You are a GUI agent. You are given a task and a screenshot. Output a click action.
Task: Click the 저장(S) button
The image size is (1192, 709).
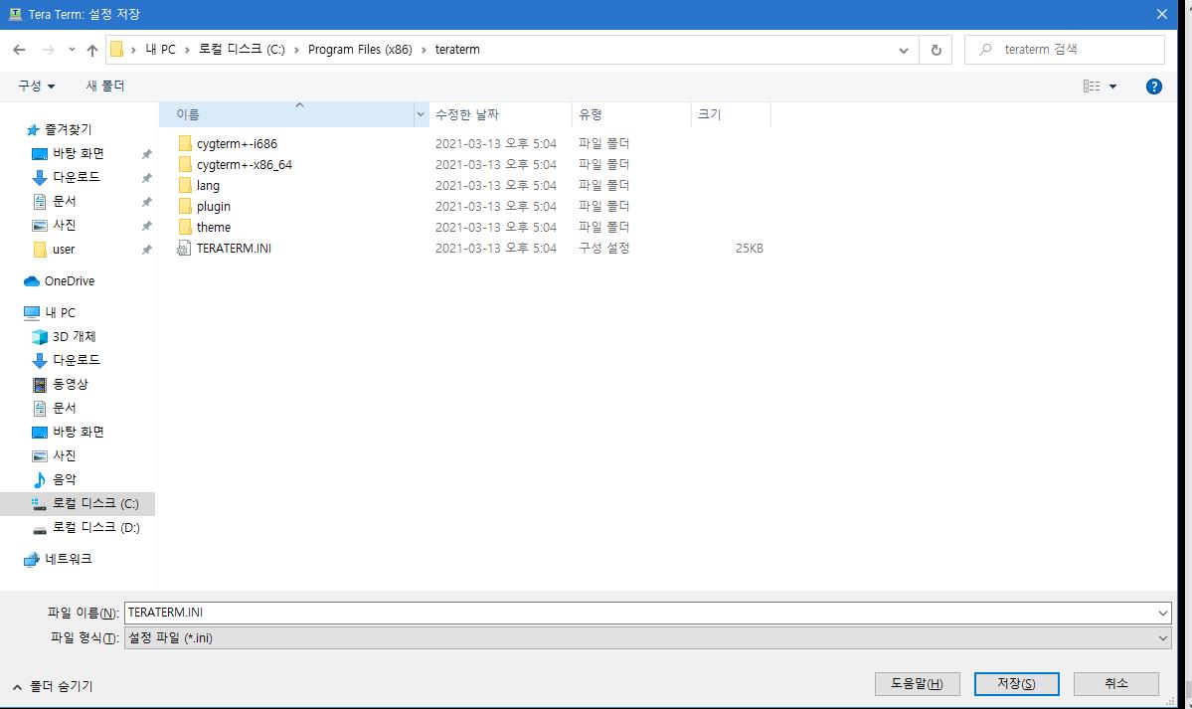(x=1016, y=684)
